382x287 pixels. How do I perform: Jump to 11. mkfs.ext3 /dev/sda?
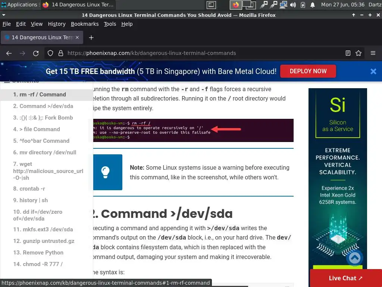pos(43,229)
